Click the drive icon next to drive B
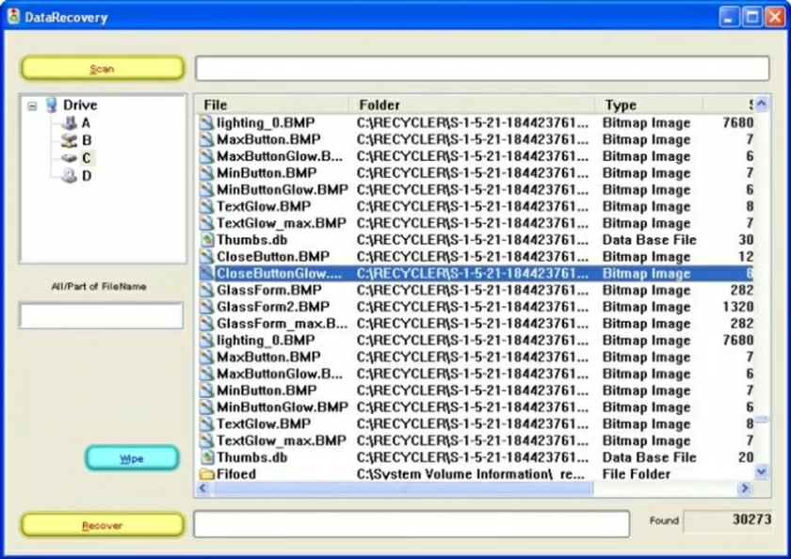Viewport: 791px width, 559px height. pos(70,139)
